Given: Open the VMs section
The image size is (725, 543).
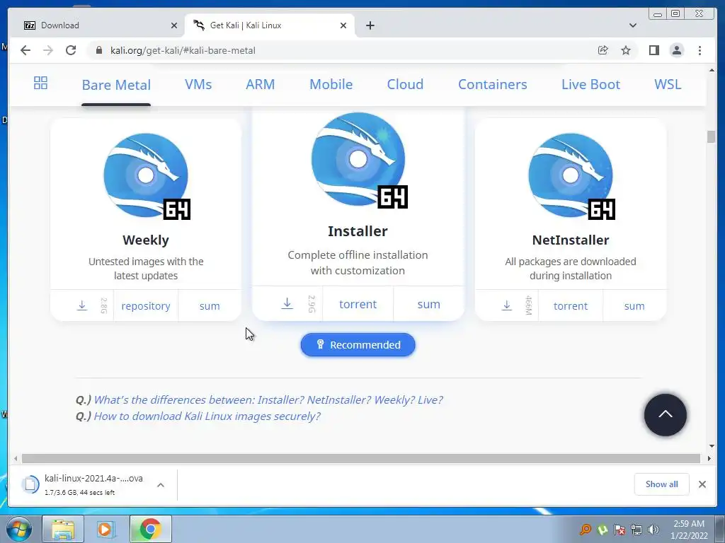Looking at the screenshot, I should coord(198,85).
